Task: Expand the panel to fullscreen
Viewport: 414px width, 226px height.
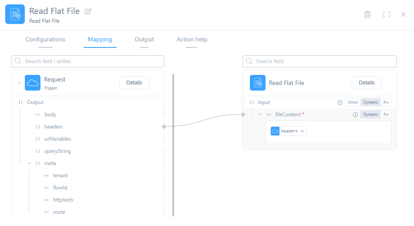Action: 386,14
